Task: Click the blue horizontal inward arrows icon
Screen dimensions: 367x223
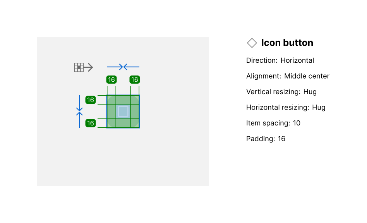Action: pos(123,67)
